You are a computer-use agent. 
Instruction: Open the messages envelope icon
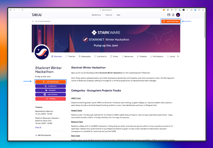169,15
